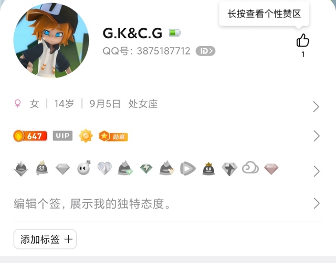Click the crowned penguin privilege icon

click(x=208, y=169)
